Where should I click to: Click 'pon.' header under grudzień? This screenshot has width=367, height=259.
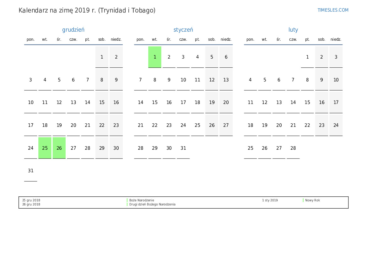(x=31, y=39)
